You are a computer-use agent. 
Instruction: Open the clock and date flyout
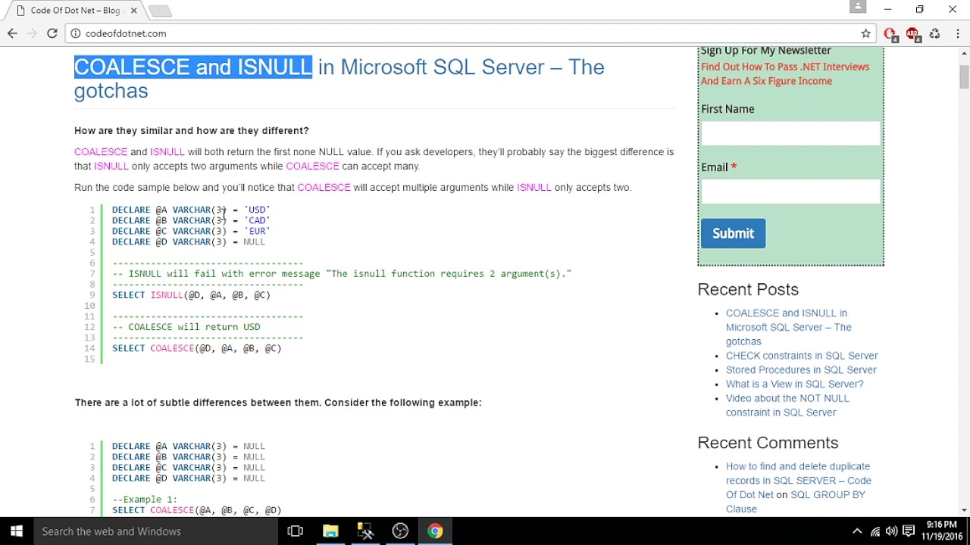pos(941,531)
